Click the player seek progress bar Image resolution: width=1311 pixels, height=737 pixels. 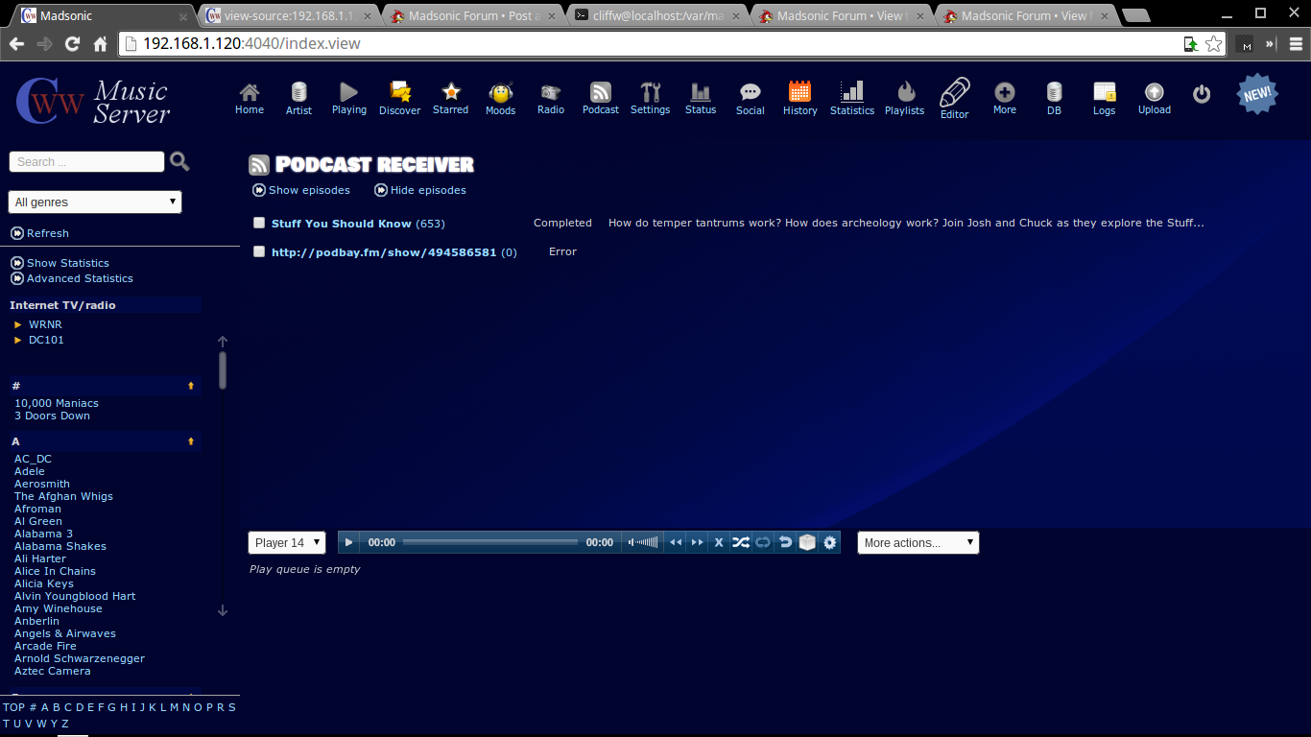click(x=490, y=542)
